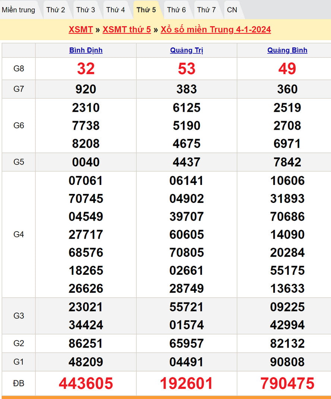Click Bình Định special prize number 443605

[86, 383]
